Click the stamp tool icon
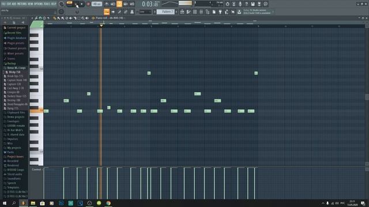 (132, 11)
